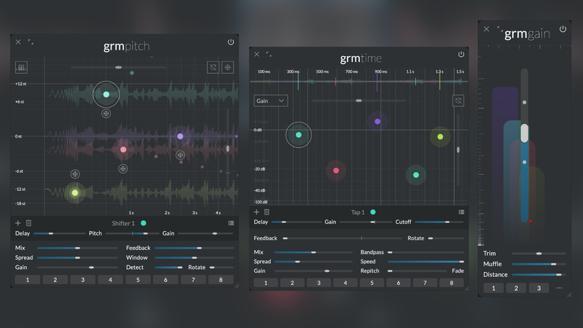Viewport: 583px width, 328px height.
Task: Add a new shifter with the plus icon
Action: (18, 223)
